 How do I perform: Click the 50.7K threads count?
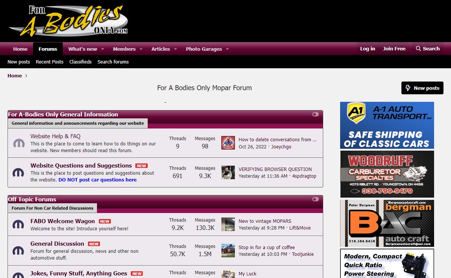pos(177,254)
